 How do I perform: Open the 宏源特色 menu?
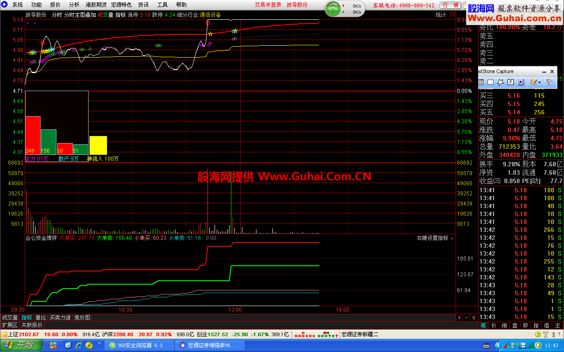pos(121,5)
